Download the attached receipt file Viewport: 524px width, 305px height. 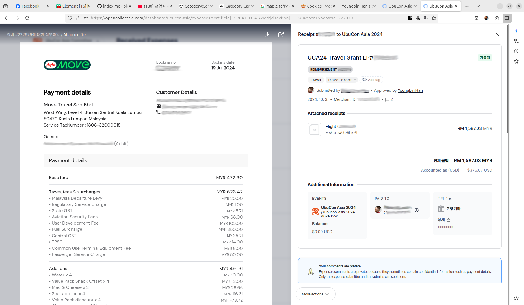click(267, 34)
